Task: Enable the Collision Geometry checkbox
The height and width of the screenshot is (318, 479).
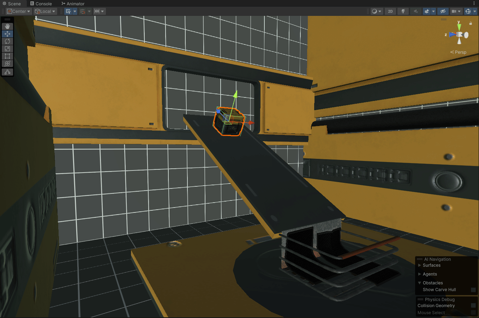Action: coord(473,306)
